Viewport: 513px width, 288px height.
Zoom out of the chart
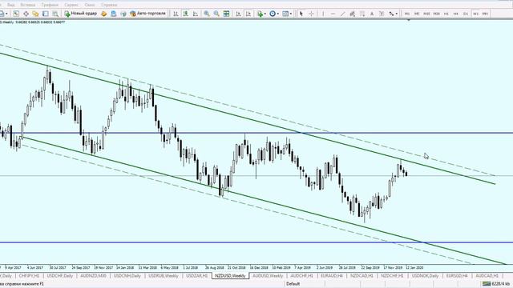tap(216, 14)
